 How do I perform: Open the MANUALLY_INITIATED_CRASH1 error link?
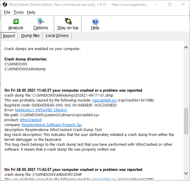tap(41, 110)
